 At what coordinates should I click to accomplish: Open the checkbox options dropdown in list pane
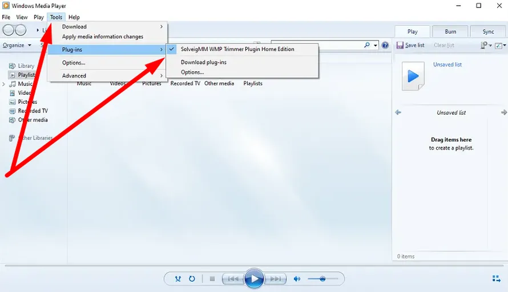coord(501,46)
